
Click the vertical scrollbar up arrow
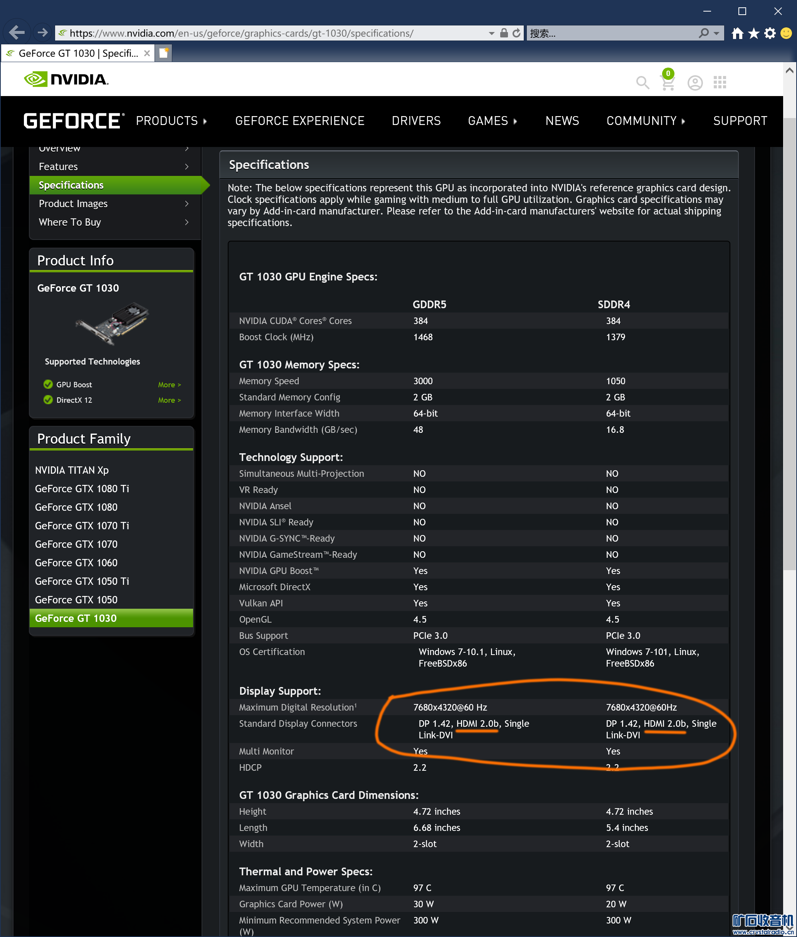click(x=789, y=70)
